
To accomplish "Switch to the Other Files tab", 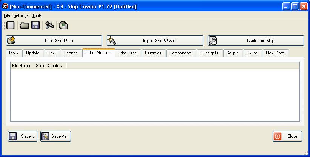I will (128, 53).
